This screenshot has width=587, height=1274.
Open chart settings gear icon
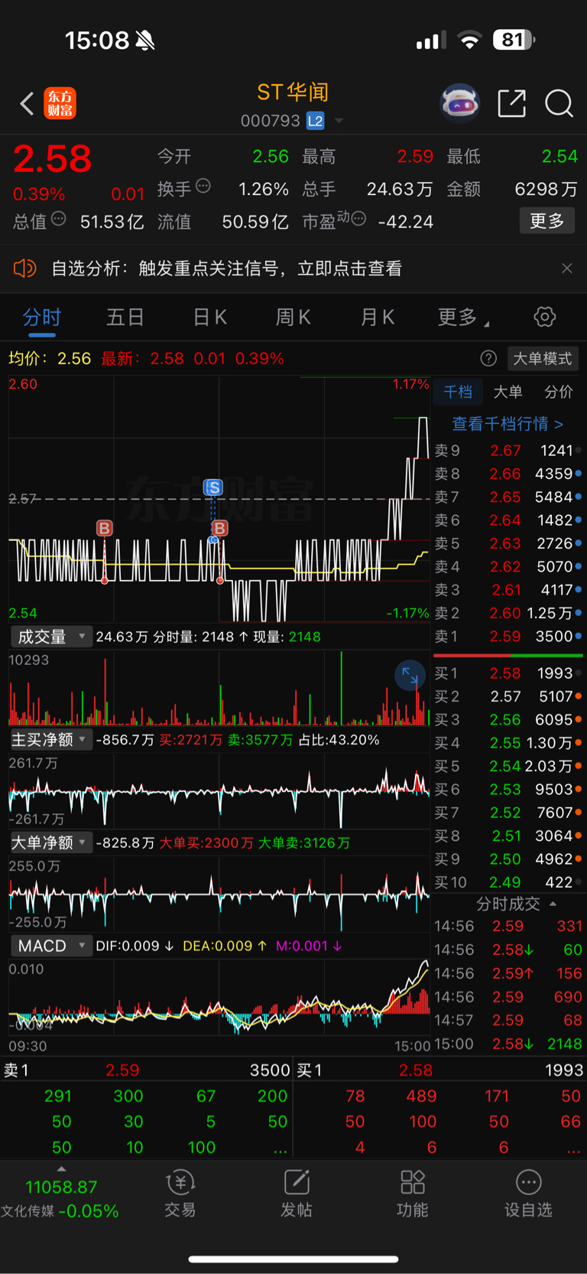[545, 317]
